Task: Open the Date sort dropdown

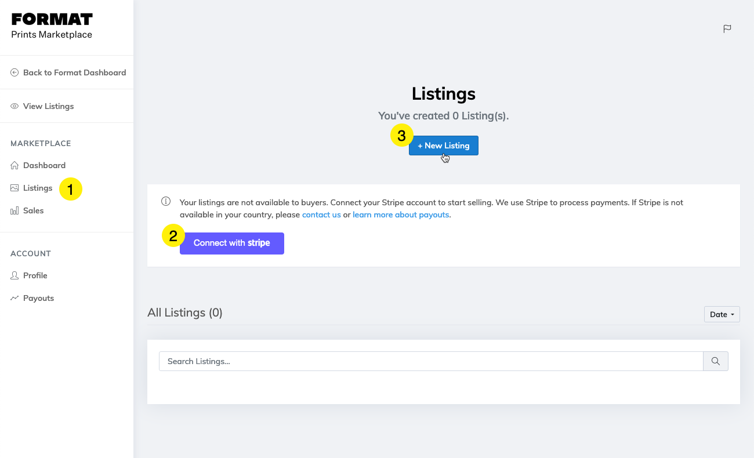Action: (x=722, y=314)
